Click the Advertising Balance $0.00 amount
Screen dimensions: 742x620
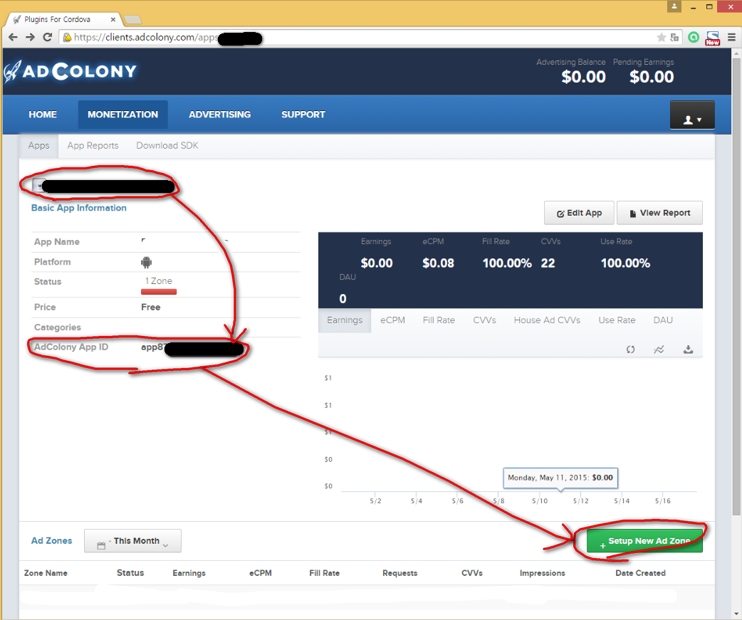pos(583,77)
